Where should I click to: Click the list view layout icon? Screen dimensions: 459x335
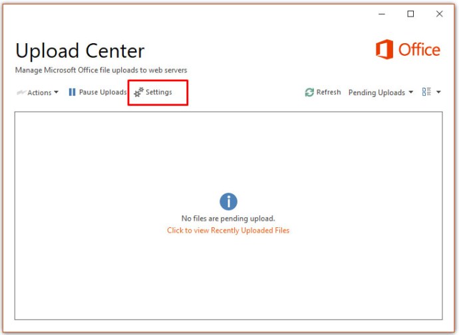coord(426,92)
